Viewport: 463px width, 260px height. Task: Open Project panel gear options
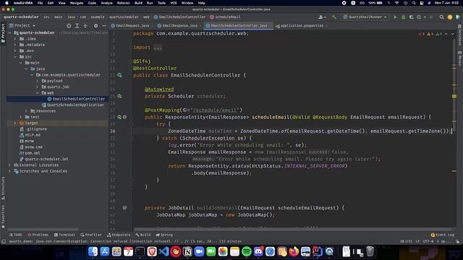pyautogui.click(x=95, y=26)
